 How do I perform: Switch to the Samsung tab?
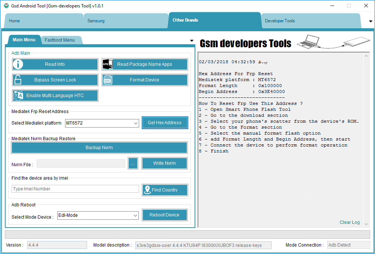coord(125,21)
